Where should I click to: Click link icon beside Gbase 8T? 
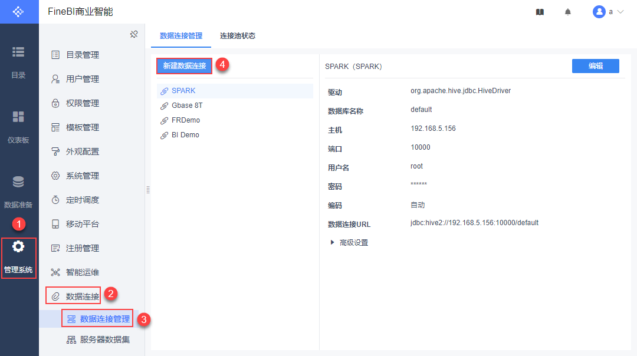click(164, 106)
